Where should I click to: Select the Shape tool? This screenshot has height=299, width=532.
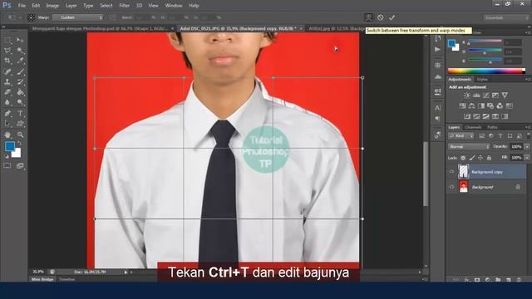[x=20, y=124]
